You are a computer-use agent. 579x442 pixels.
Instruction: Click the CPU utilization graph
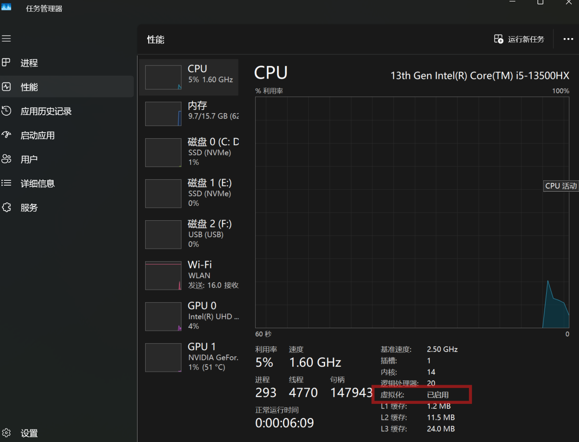(x=412, y=212)
